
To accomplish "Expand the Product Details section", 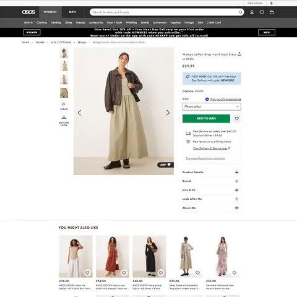I will tap(212, 172).
